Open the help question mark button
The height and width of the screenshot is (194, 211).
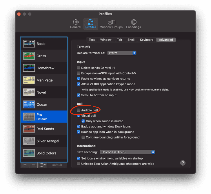click(x=183, y=163)
